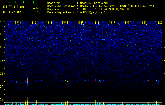
Task: Click the 0.6 frequency axis label
Action: click(2, 100)
